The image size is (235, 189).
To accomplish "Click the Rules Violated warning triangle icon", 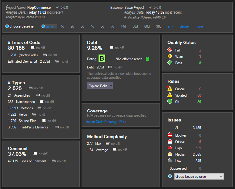I will pos(170,95).
